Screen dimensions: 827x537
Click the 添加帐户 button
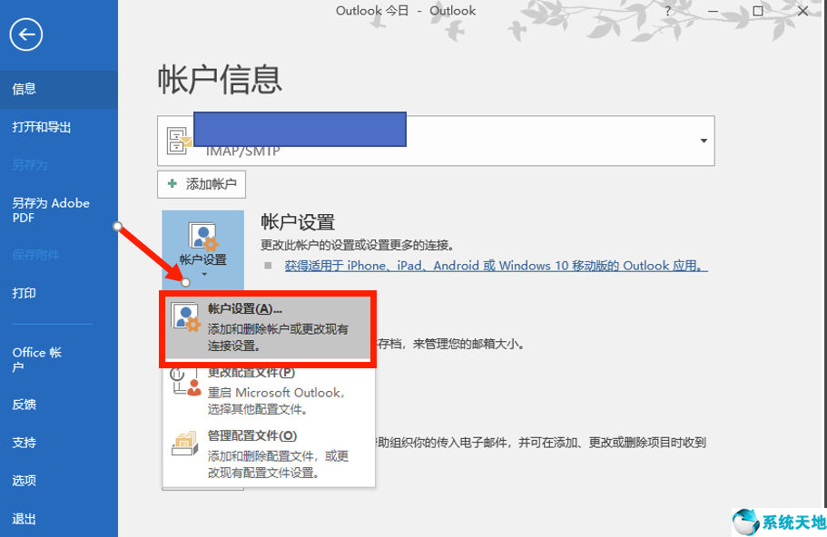pos(202,184)
